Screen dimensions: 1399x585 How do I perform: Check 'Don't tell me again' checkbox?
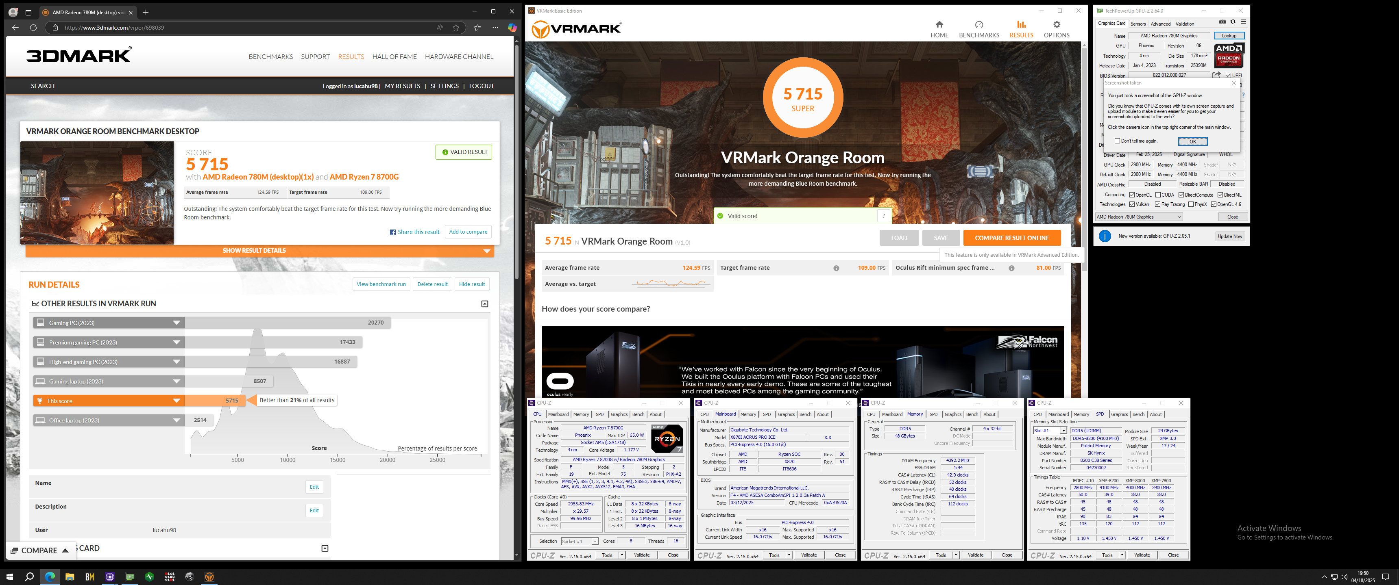[x=1117, y=141]
